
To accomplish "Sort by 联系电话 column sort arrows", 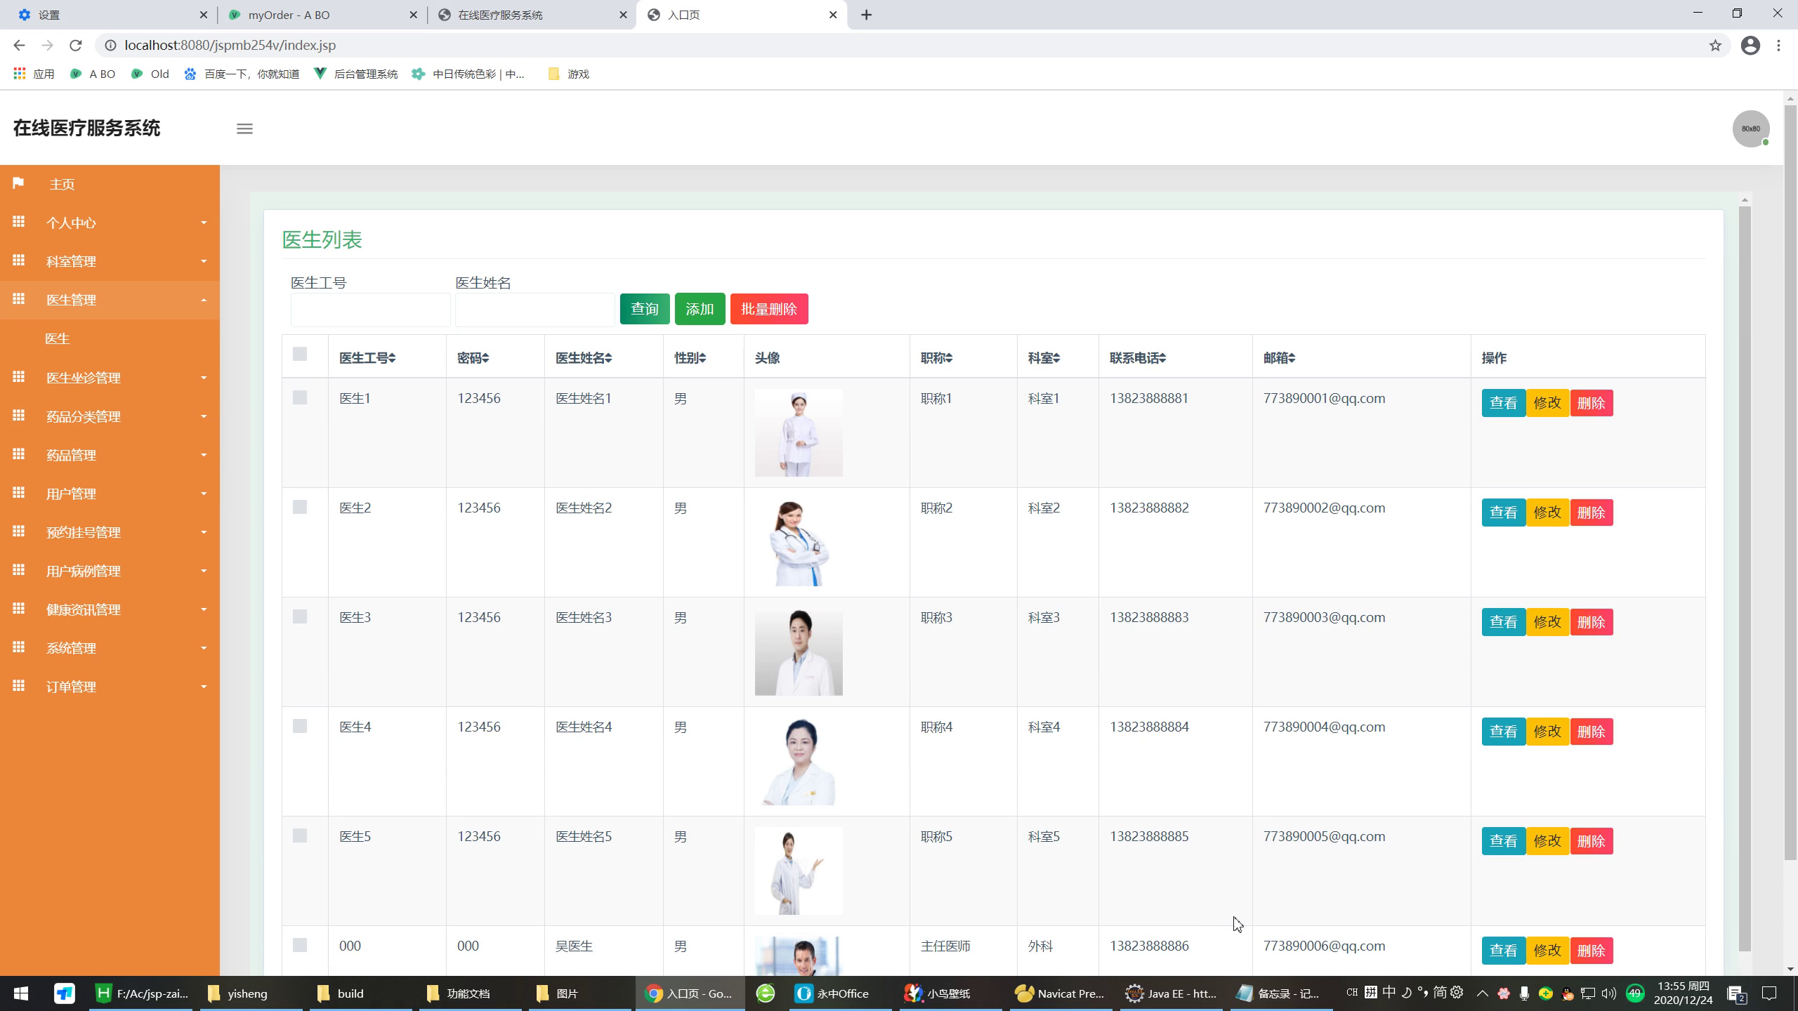I will click(x=1162, y=358).
